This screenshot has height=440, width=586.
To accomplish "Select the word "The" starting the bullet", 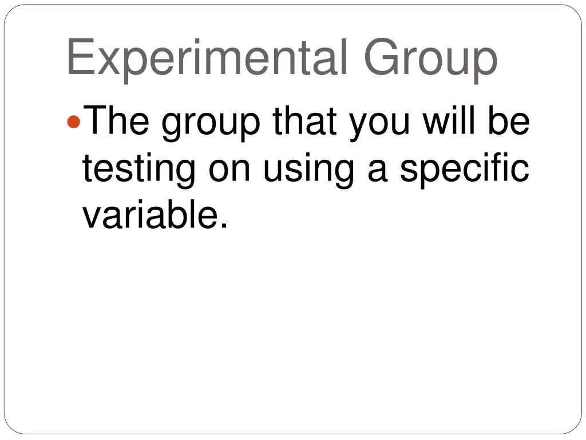I will coord(116,120).
